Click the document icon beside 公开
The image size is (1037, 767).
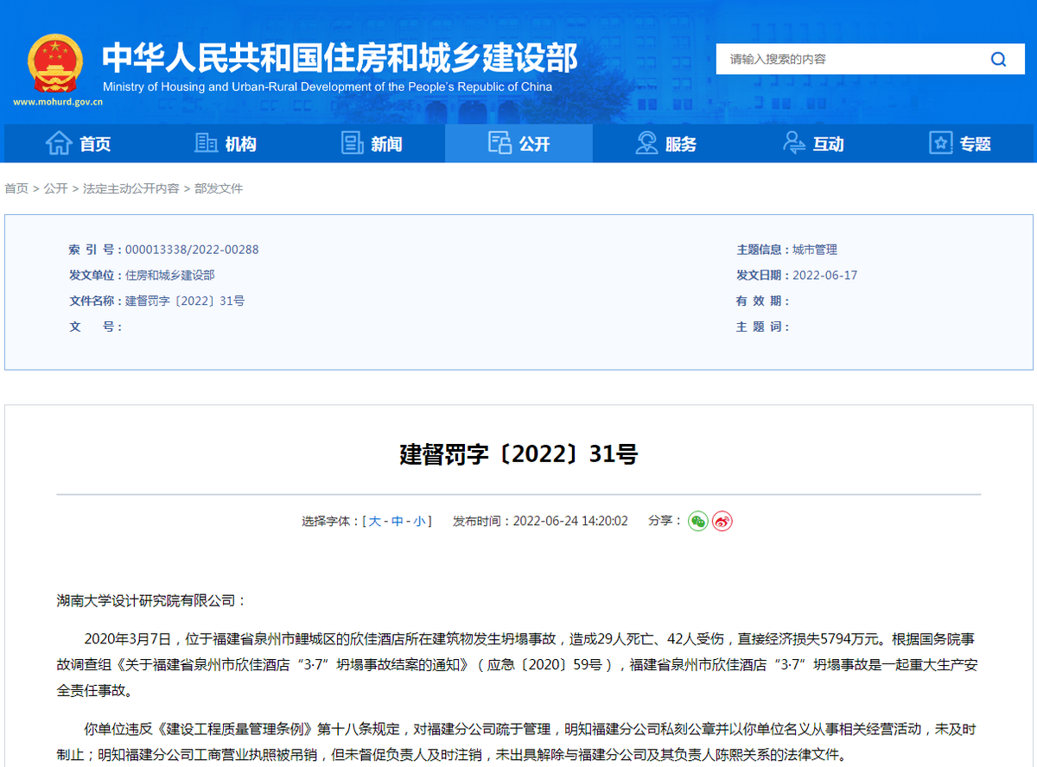pos(501,143)
